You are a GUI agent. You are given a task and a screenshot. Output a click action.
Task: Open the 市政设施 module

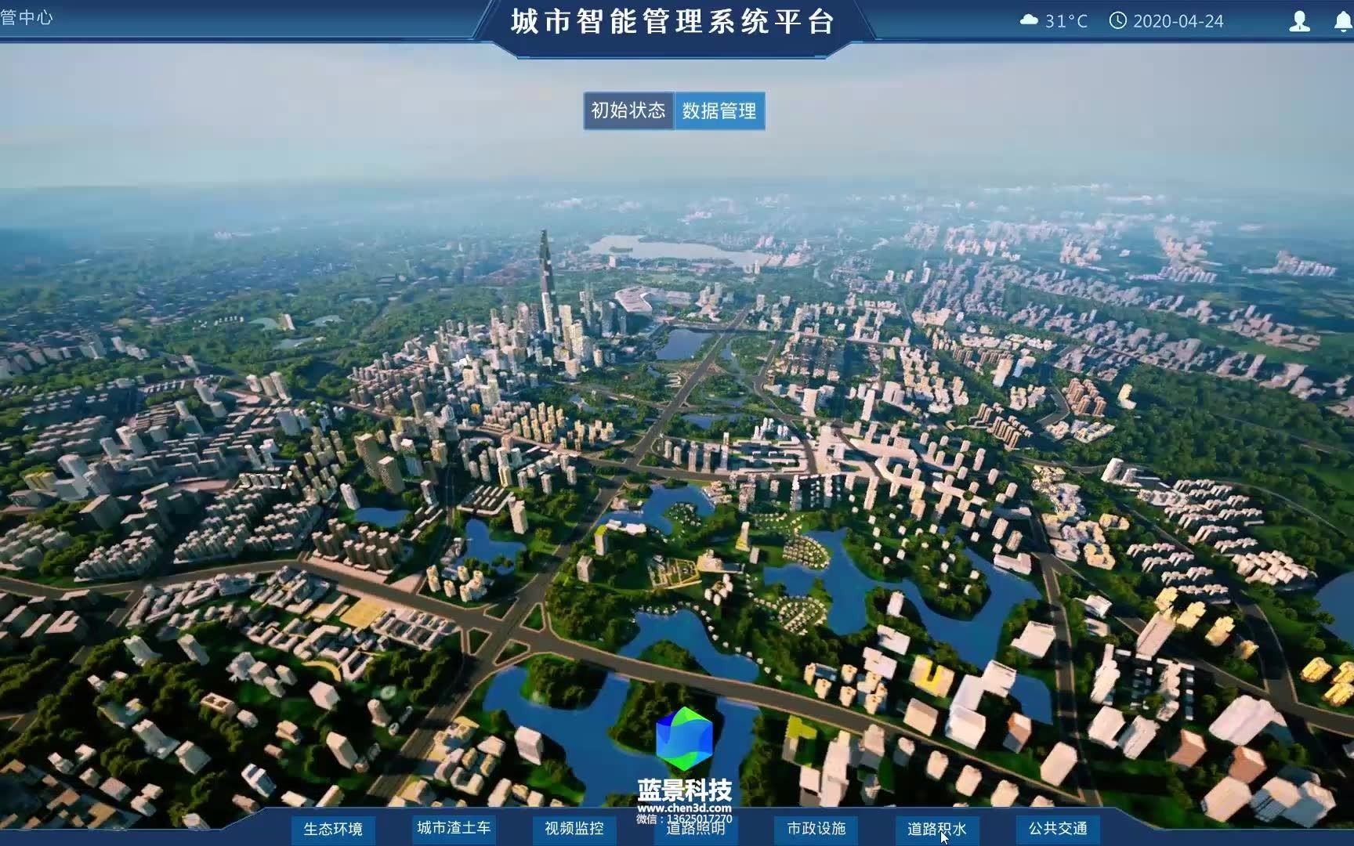[x=816, y=829]
